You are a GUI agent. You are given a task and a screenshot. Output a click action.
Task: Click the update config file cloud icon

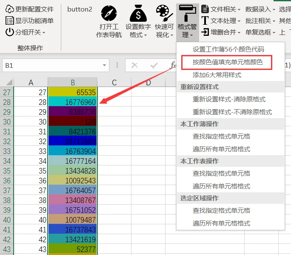click(9, 9)
